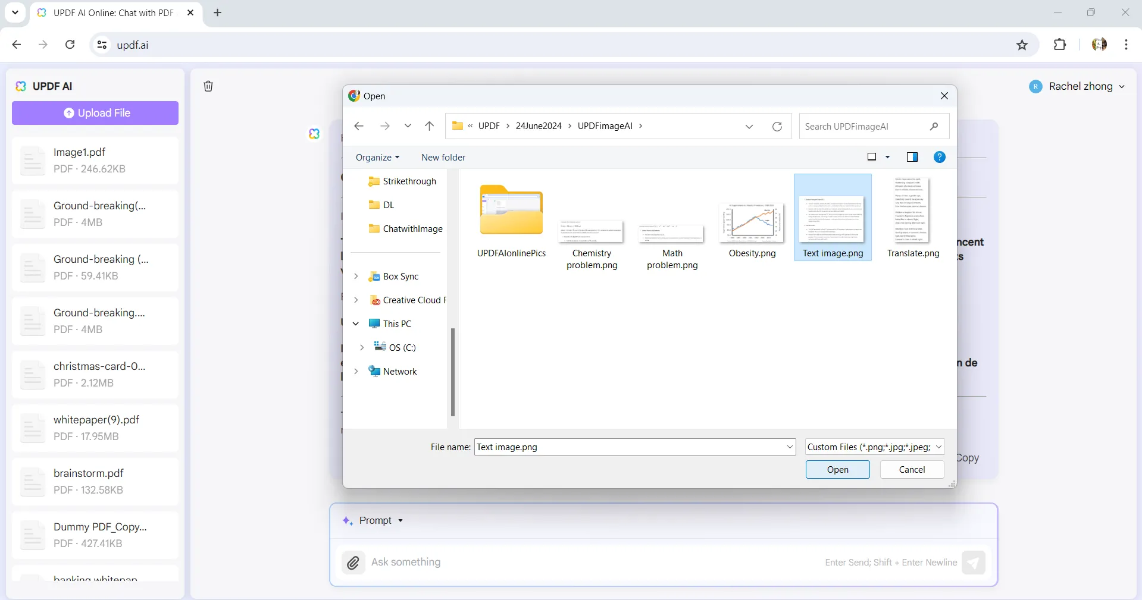The width and height of the screenshot is (1142, 600).
Task: Toggle the preview pane icon
Action: [x=912, y=157]
